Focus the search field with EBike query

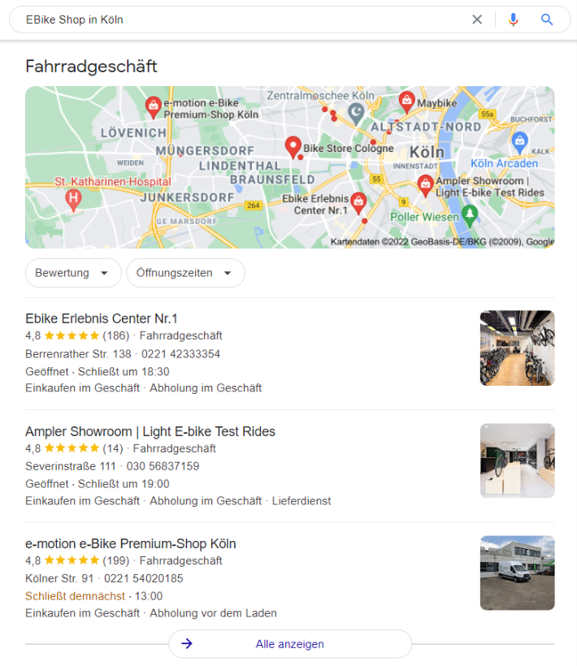(x=242, y=19)
